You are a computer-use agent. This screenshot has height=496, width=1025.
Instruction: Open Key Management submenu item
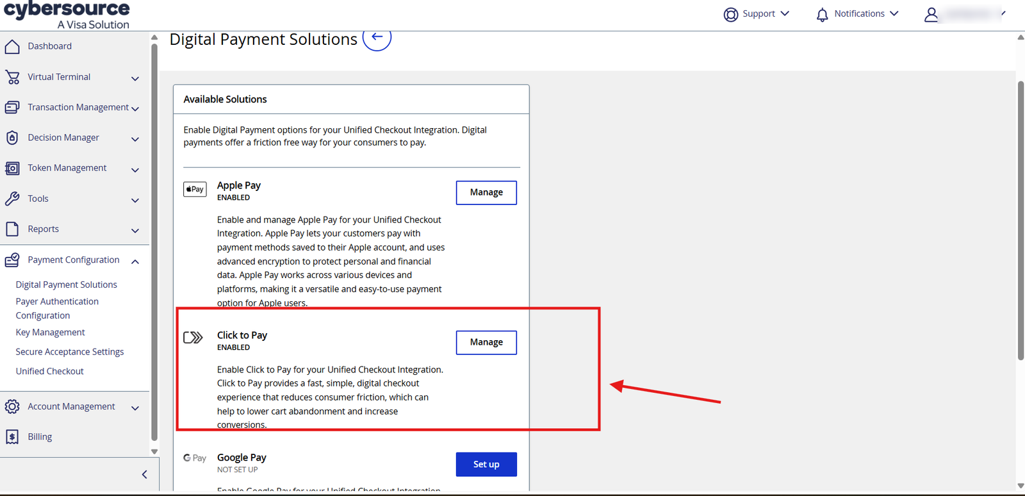[50, 332]
